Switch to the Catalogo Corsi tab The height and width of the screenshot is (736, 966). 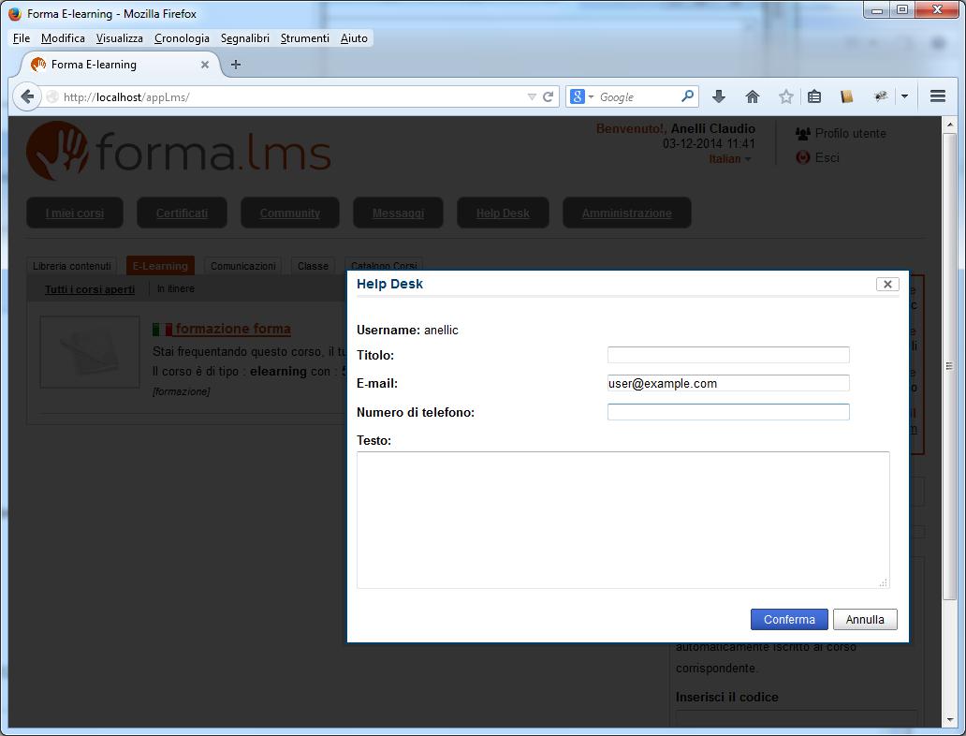point(384,265)
